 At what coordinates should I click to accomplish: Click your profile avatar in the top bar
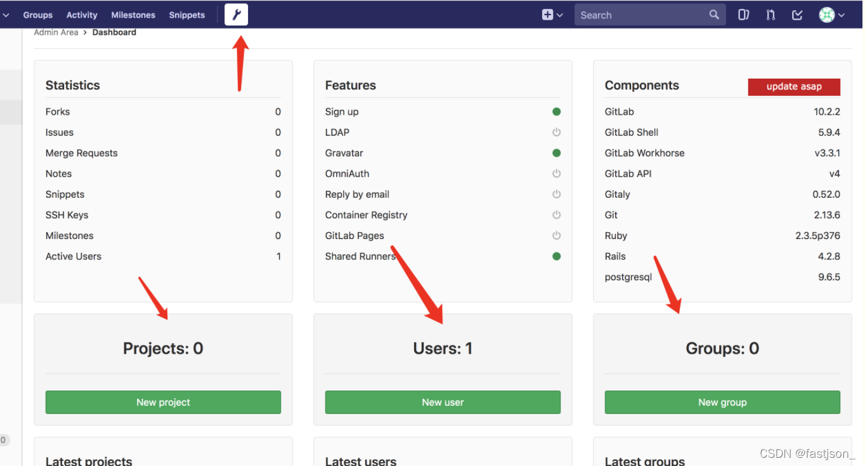pos(828,14)
